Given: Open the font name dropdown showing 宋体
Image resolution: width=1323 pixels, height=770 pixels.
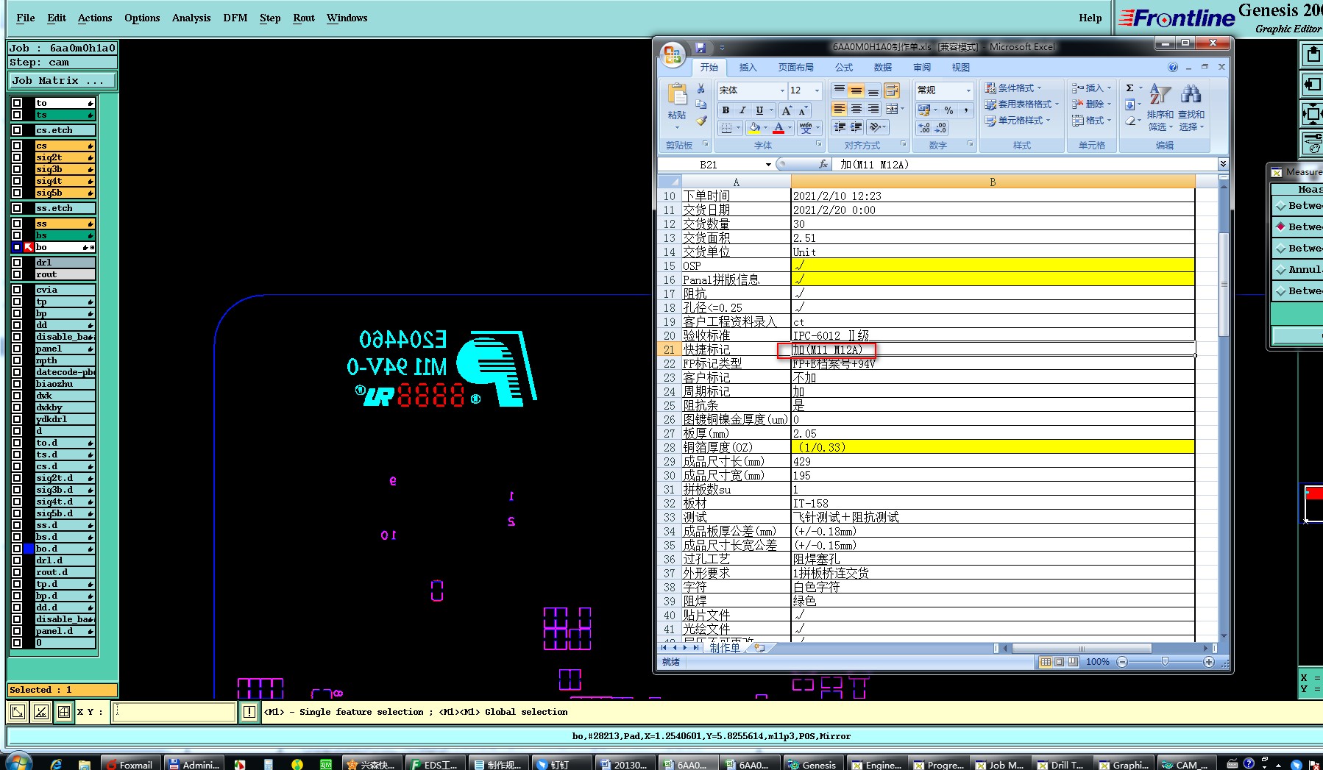Looking at the screenshot, I should [x=781, y=90].
